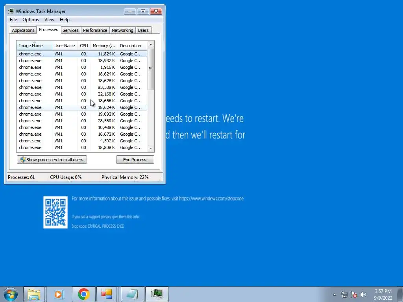Sort by Description column header
403x302 pixels.
coord(132,46)
